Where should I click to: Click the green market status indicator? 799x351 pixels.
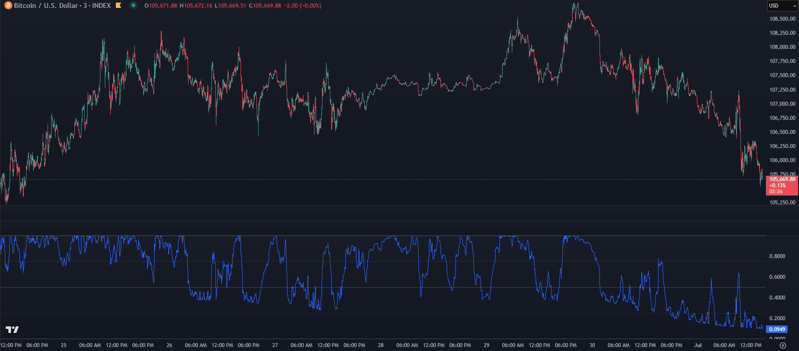click(x=133, y=6)
